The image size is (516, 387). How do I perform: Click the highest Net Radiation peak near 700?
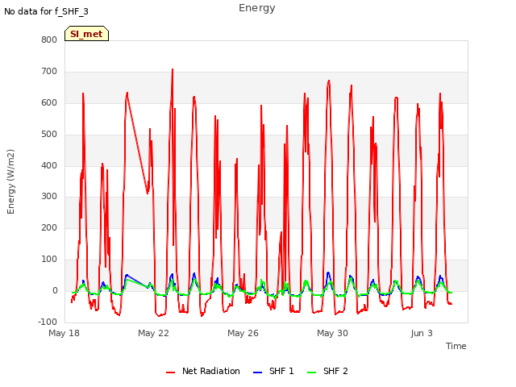[173, 70]
